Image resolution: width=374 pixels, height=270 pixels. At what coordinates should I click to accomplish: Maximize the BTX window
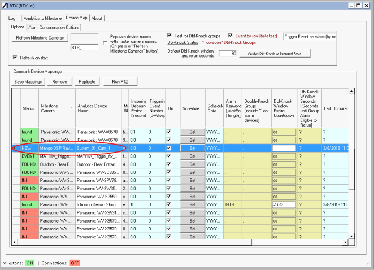pyautogui.click(x=359, y=6)
